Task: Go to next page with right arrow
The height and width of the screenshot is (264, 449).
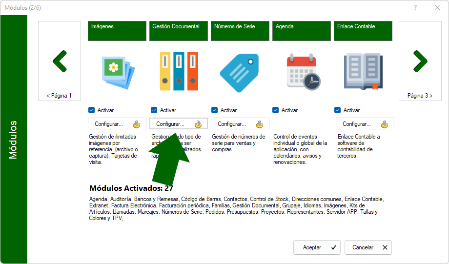Action: (420, 61)
